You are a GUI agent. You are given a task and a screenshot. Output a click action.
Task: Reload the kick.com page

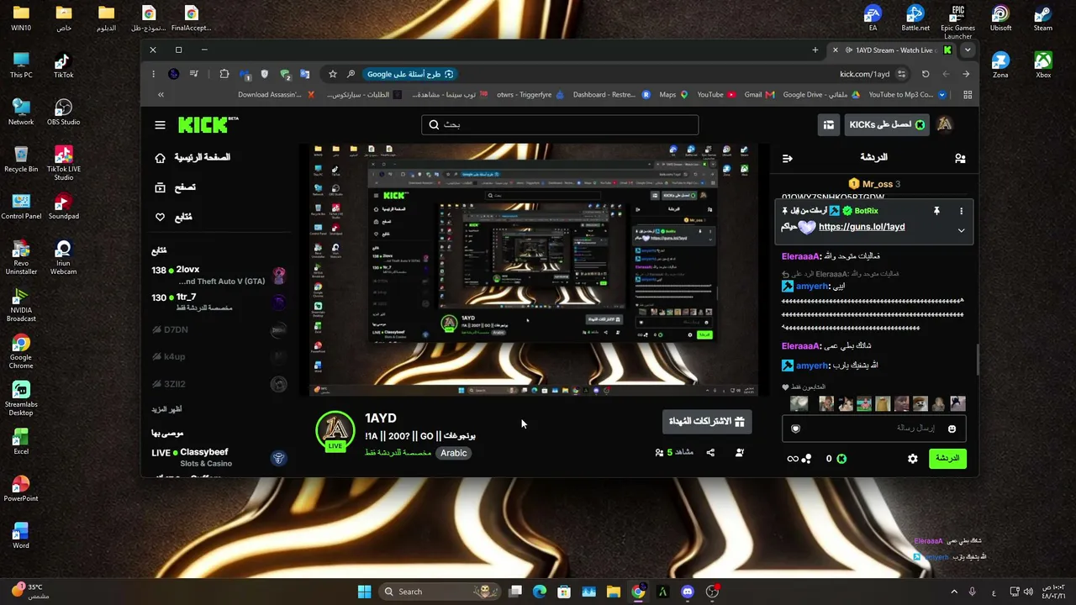tap(926, 74)
